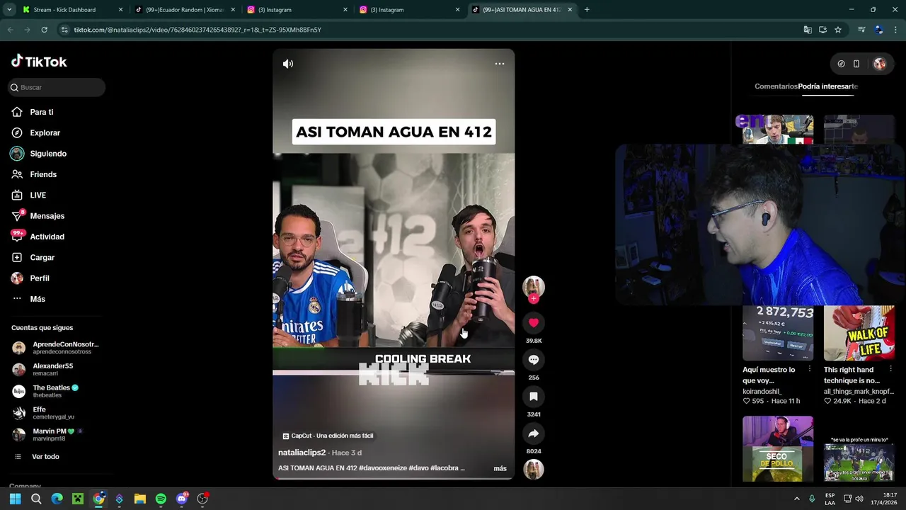Open Discord from the taskbar

pos(182,499)
